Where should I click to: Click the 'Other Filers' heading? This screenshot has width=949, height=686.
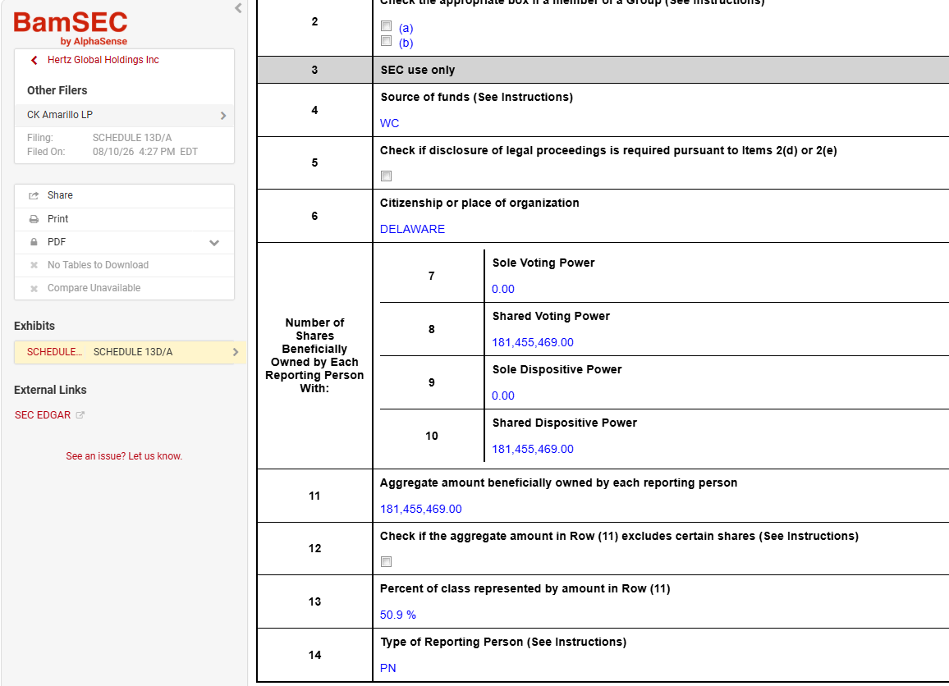coord(57,90)
